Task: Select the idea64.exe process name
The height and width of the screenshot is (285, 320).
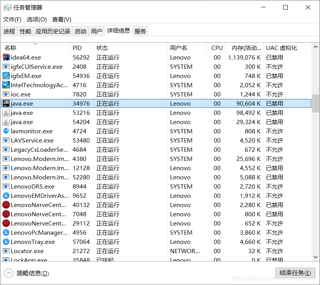Action: pos(26,57)
